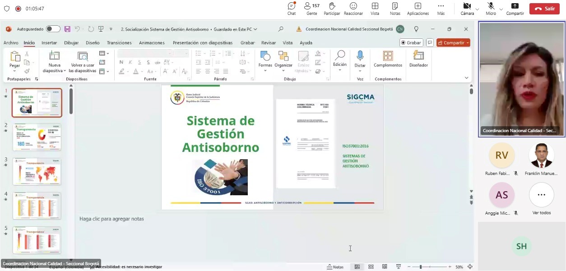Open the Portapapeles dialog launcher
Image resolution: width=566 pixels, height=271 pixels.
click(x=37, y=79)
